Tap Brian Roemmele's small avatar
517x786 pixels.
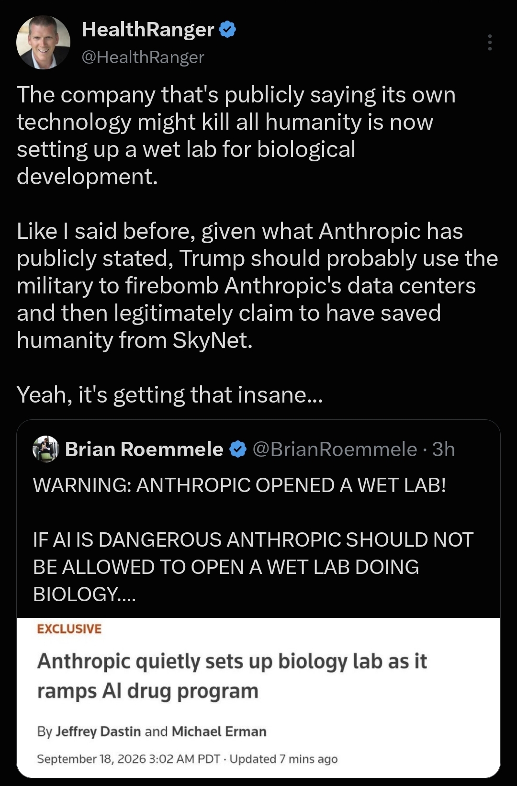click(45, 449)
